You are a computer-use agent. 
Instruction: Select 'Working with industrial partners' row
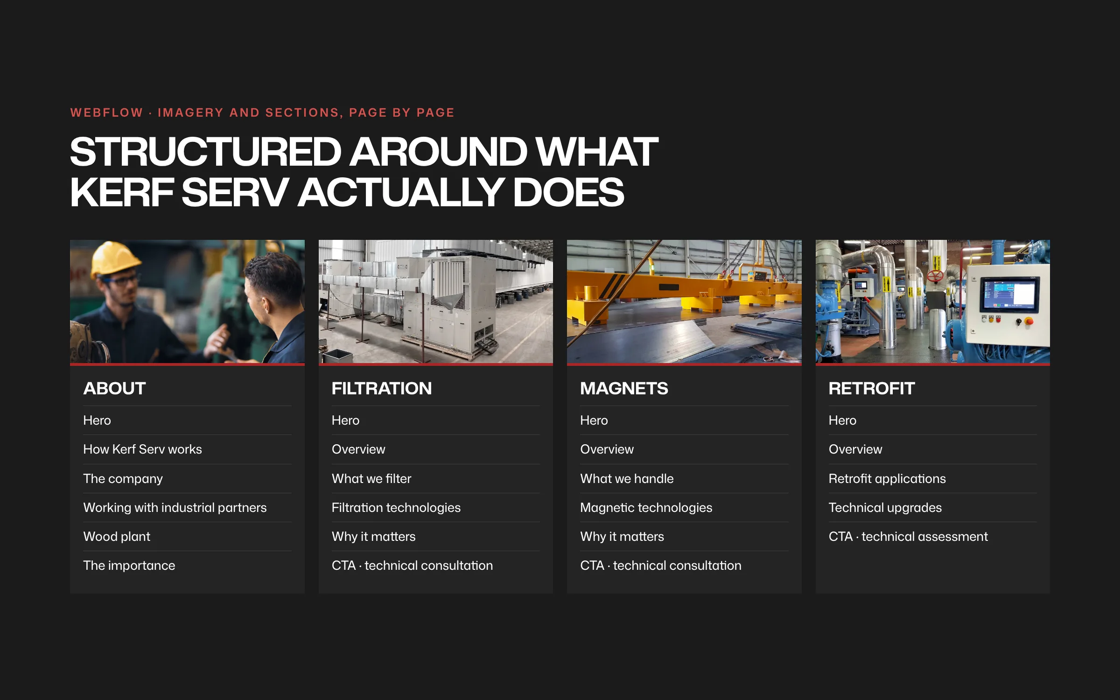[x=187, y=508]
